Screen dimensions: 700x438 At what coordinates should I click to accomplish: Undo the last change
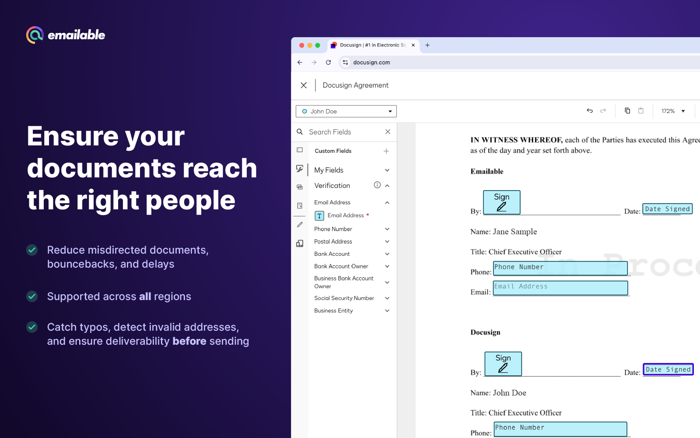click(x=590, y=111)
